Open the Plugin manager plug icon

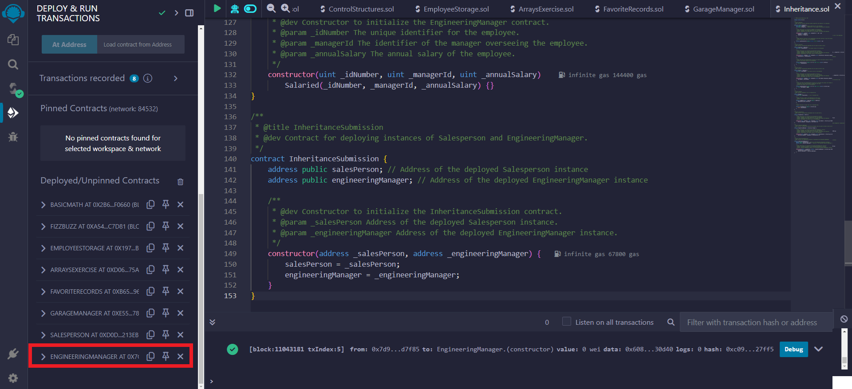(13, 354)
